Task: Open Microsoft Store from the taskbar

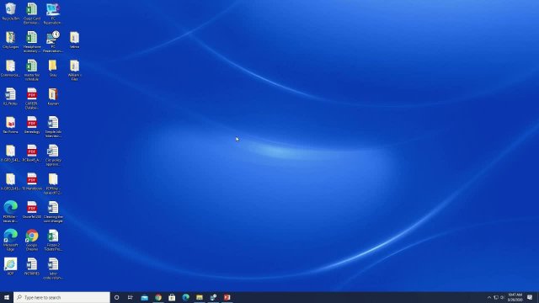Action: [x=172, y=297]
